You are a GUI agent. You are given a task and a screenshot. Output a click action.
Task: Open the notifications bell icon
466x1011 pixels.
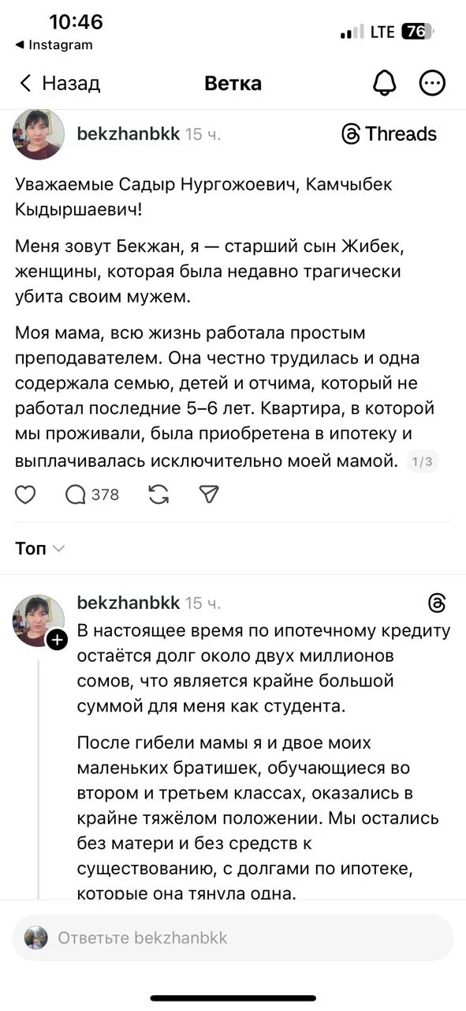(x=384, y=82)
